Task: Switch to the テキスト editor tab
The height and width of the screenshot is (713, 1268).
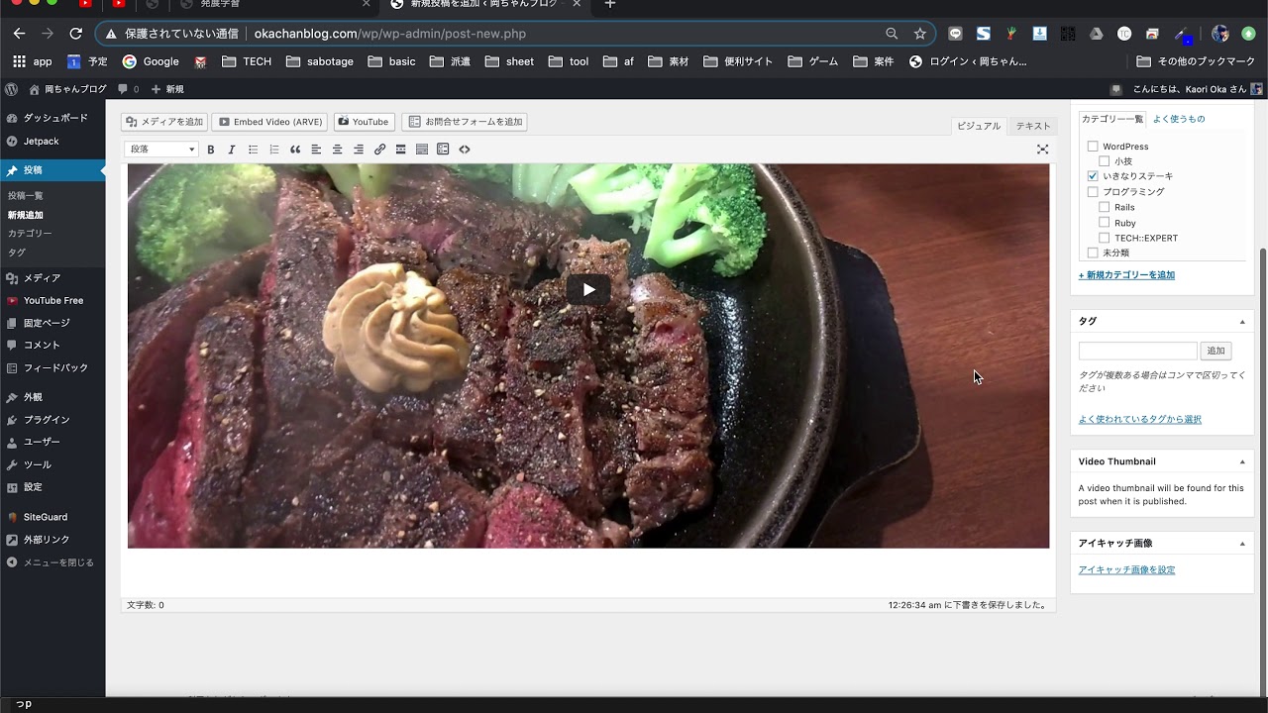Action: [1032, 126]
